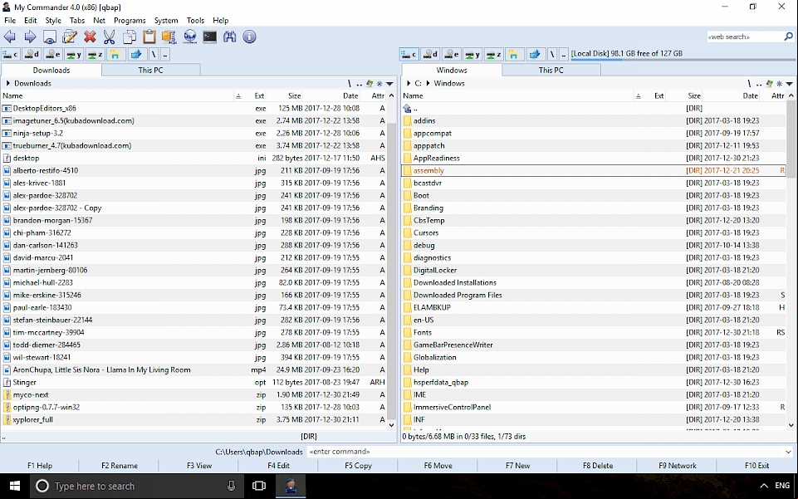Click the F3 View button
Screen dimensions: 798x499
coord(199,466)
